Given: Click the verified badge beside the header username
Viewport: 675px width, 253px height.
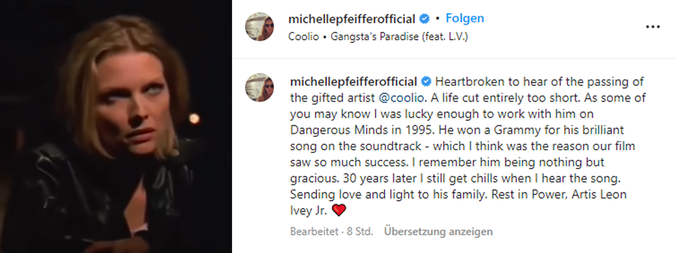Looking at the screenshot, I should pos(424,19).
